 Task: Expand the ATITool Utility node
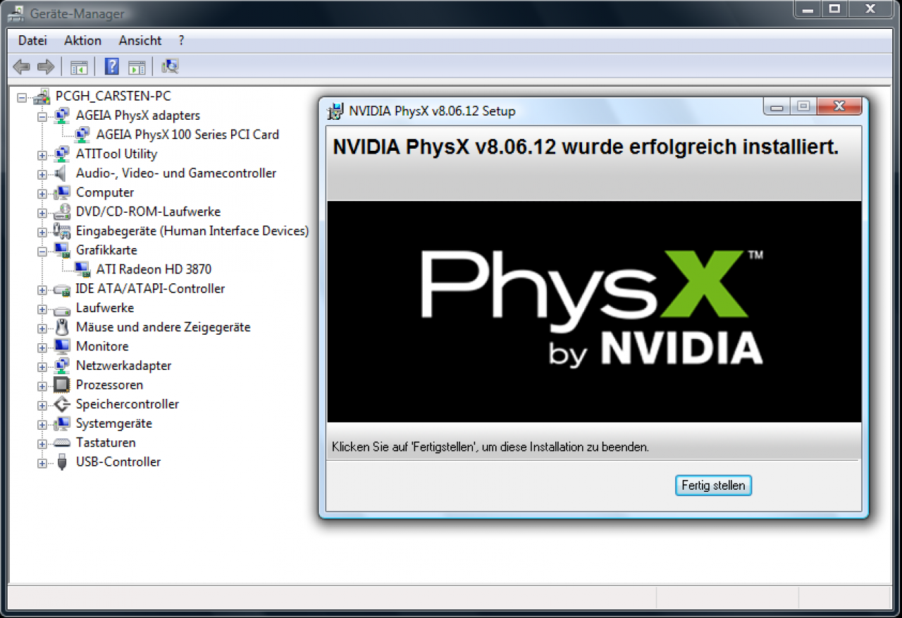click(42, 154)
